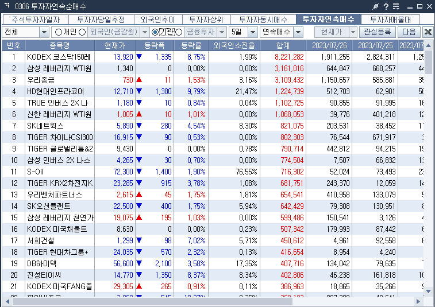The width and height of the screenshot is (435, 307).
Task: Export the table with the Excel X icon
Action: point(428,32)
